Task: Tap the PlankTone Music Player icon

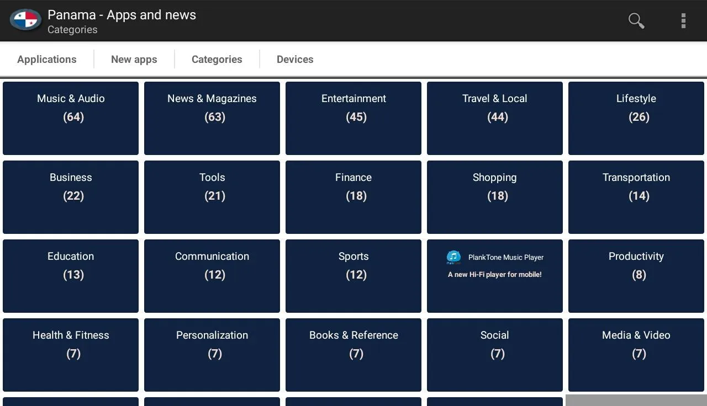Action: tap(453, 257)
